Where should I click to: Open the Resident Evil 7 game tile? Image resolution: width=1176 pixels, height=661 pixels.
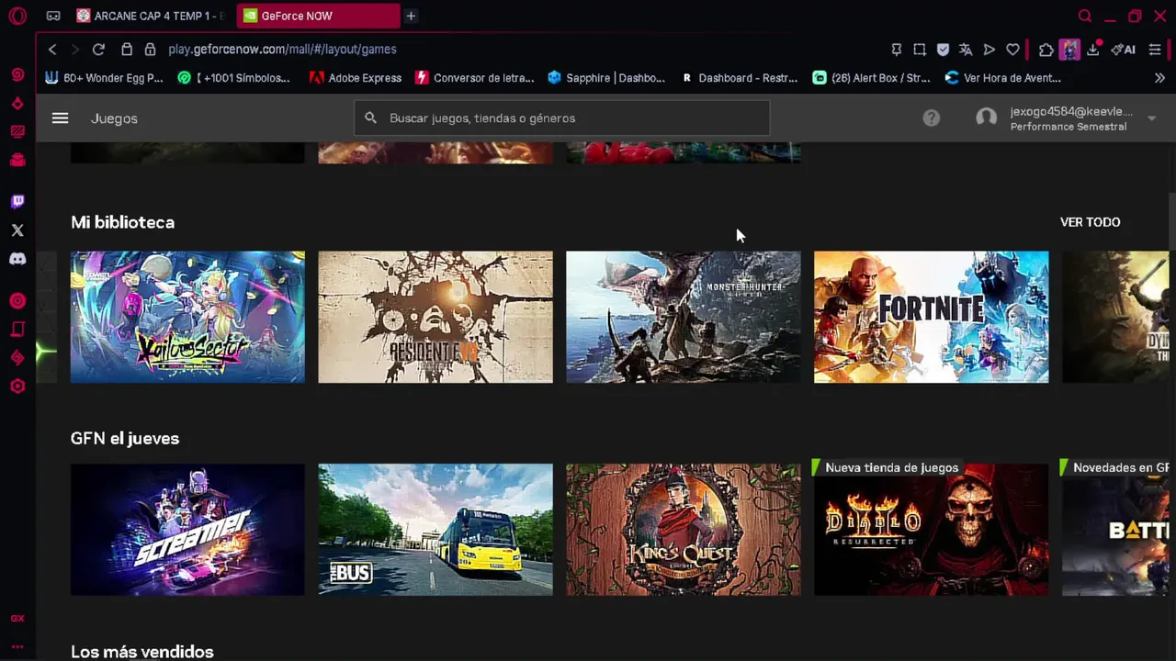[x=435, y=317]
